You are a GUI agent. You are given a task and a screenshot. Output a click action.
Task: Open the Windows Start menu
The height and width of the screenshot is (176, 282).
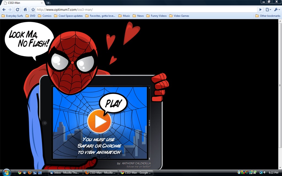(x=7, y=173)
